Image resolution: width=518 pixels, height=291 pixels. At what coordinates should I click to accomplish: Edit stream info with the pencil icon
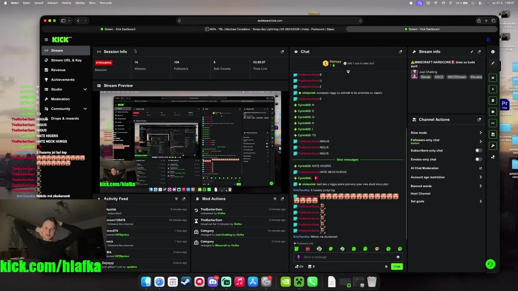[471, 52]
